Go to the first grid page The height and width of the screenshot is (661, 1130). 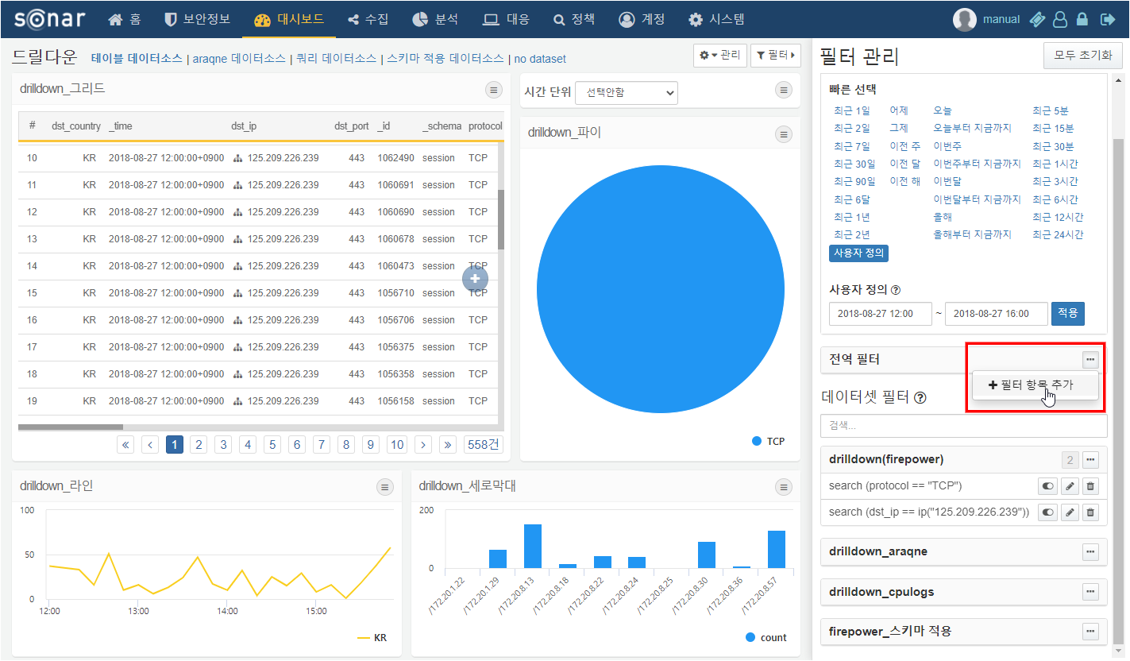pyautogui.click(x=125, y=444)
